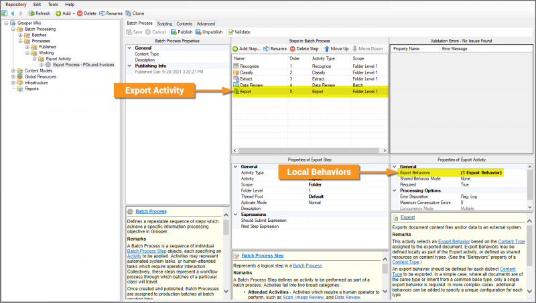536x303 pixels.
Task: Click the Rename button in main toolbar
Action: coord(111,13)
